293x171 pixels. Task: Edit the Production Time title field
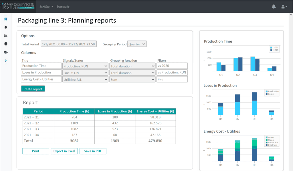click(41, 66)
